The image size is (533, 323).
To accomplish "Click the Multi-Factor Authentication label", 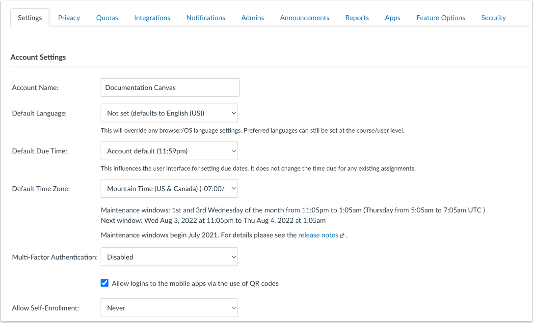I will 55,257.
